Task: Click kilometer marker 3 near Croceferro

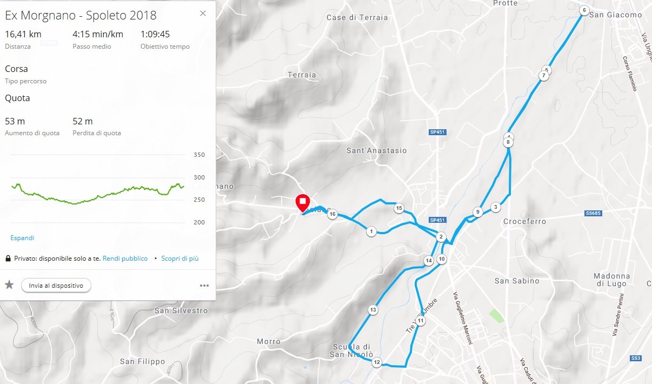Action: point(495,207)
